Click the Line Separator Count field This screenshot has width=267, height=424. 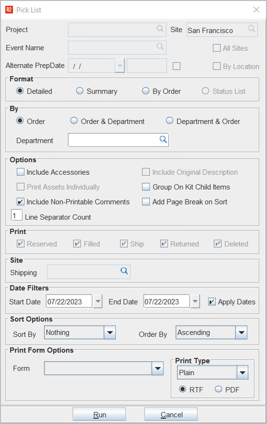coord(17,215)
